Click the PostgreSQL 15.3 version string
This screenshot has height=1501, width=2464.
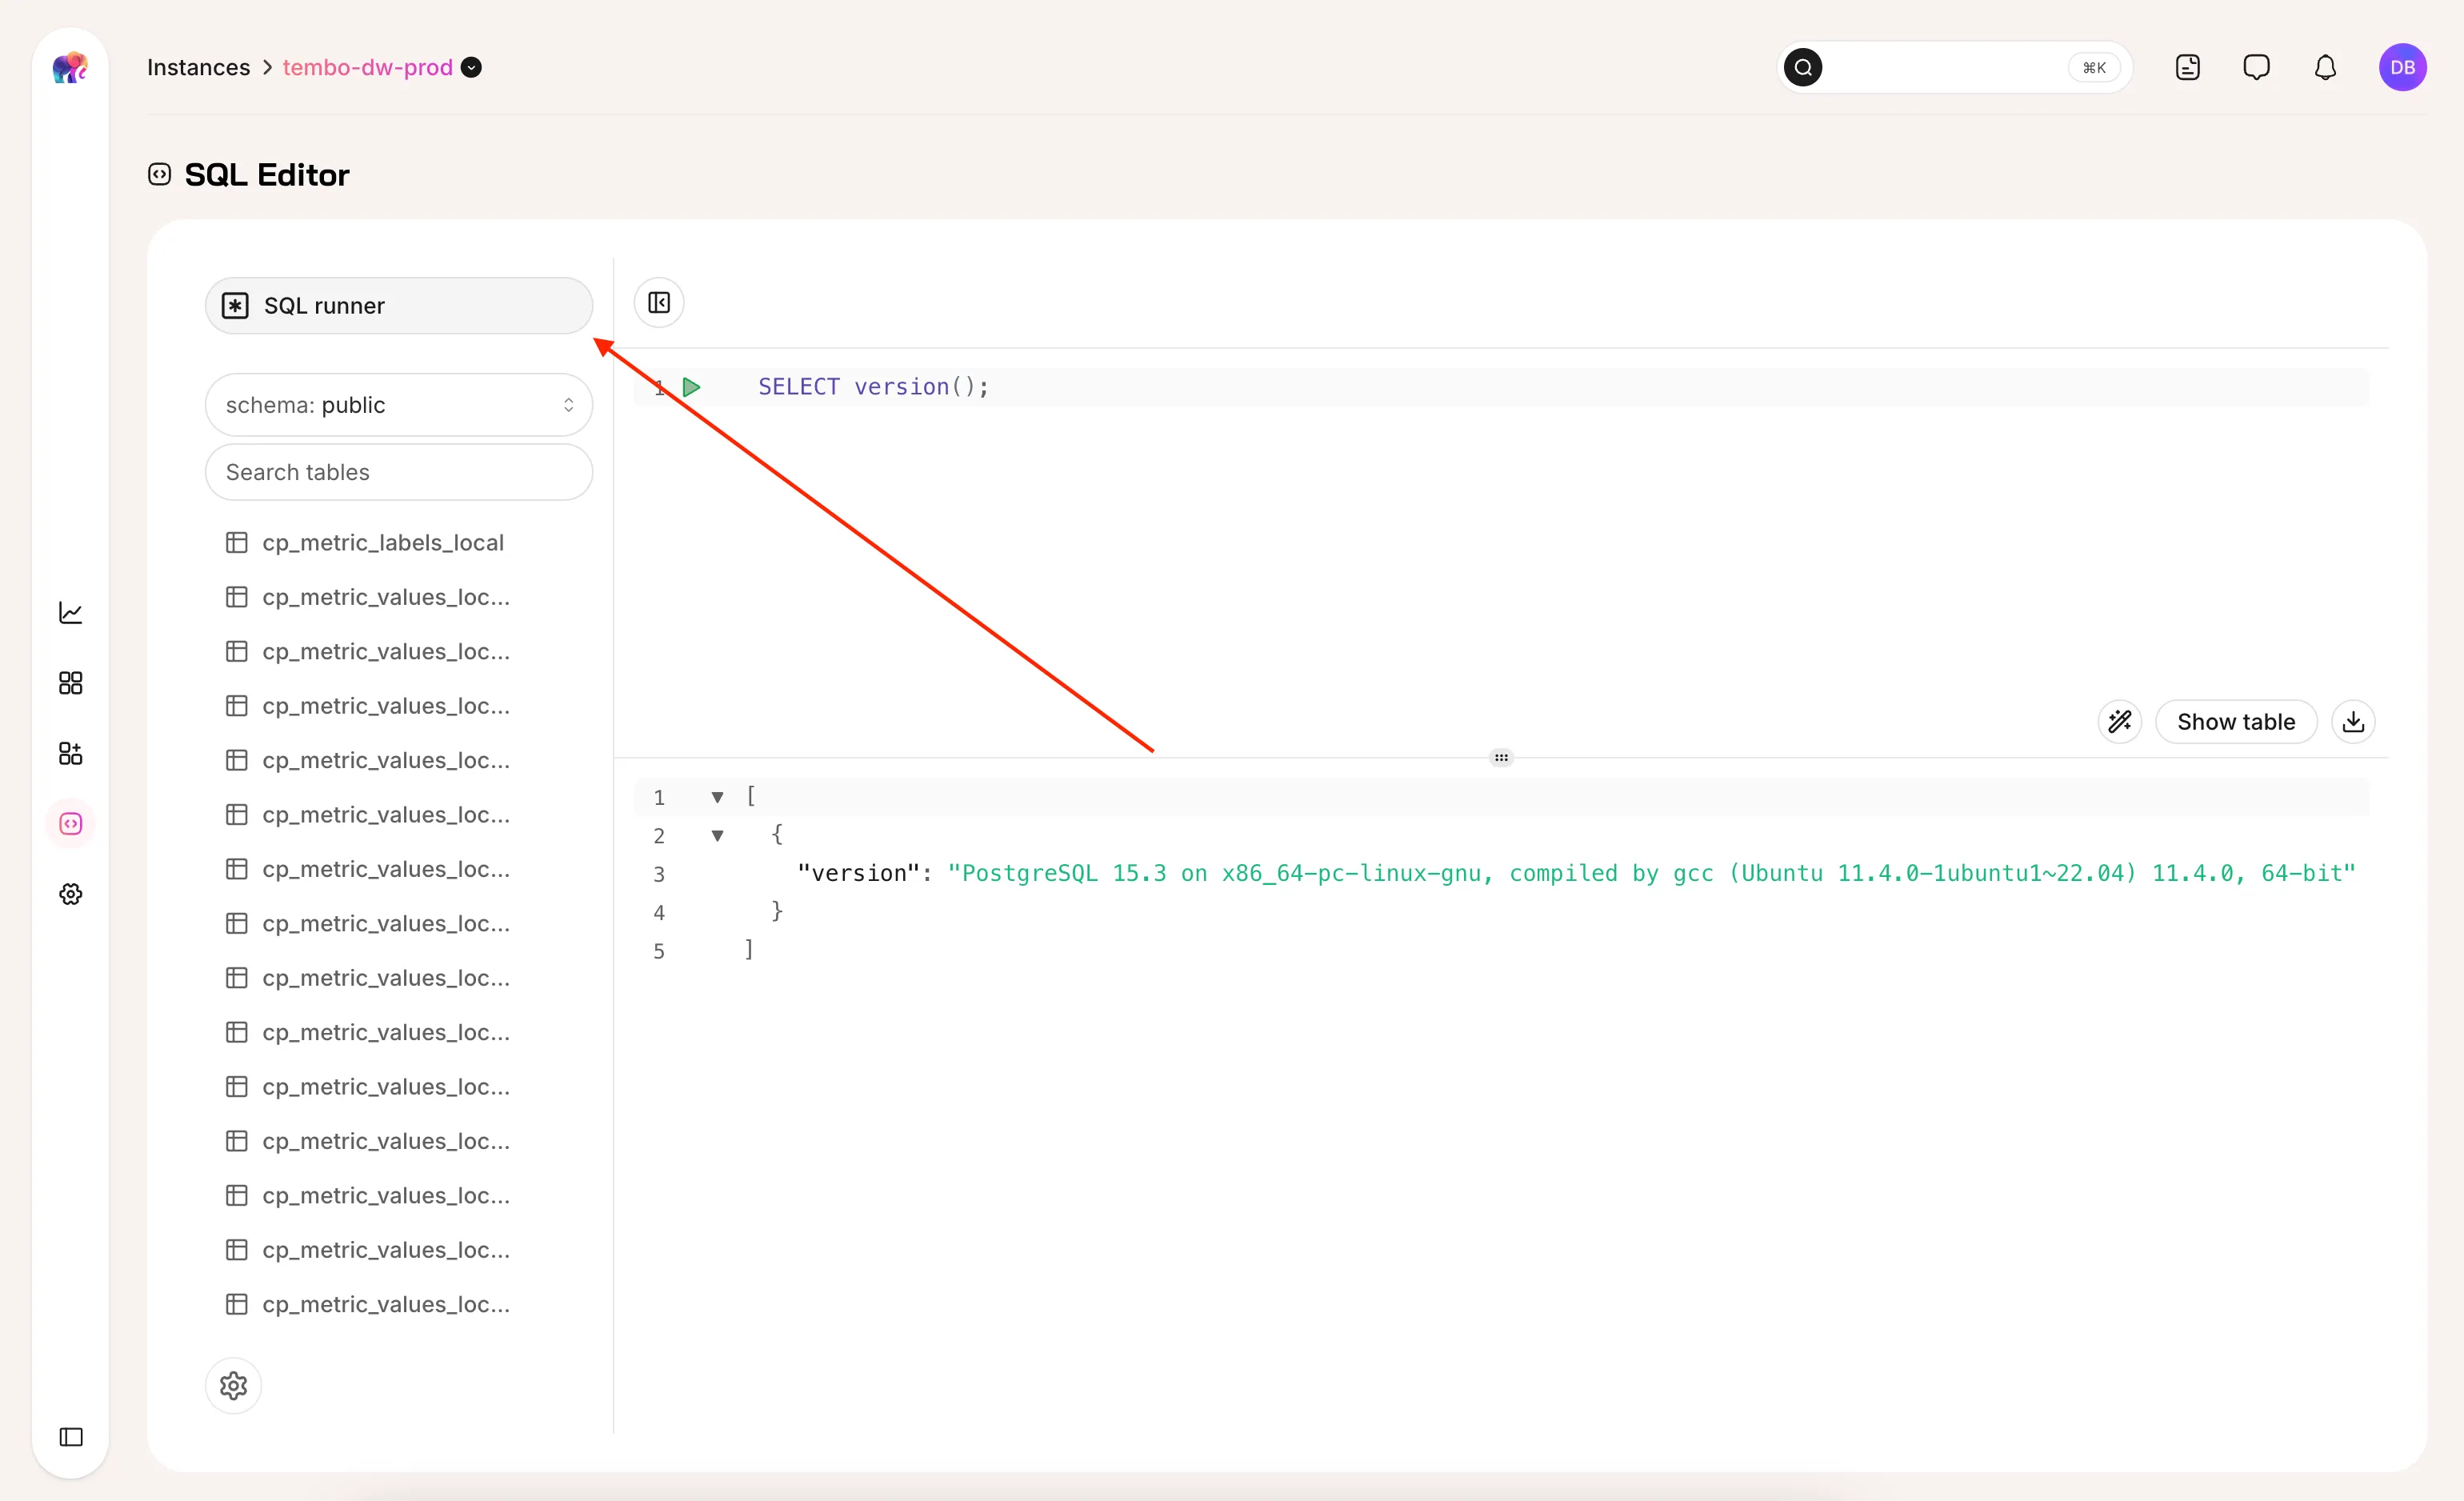coord(1651,873)
